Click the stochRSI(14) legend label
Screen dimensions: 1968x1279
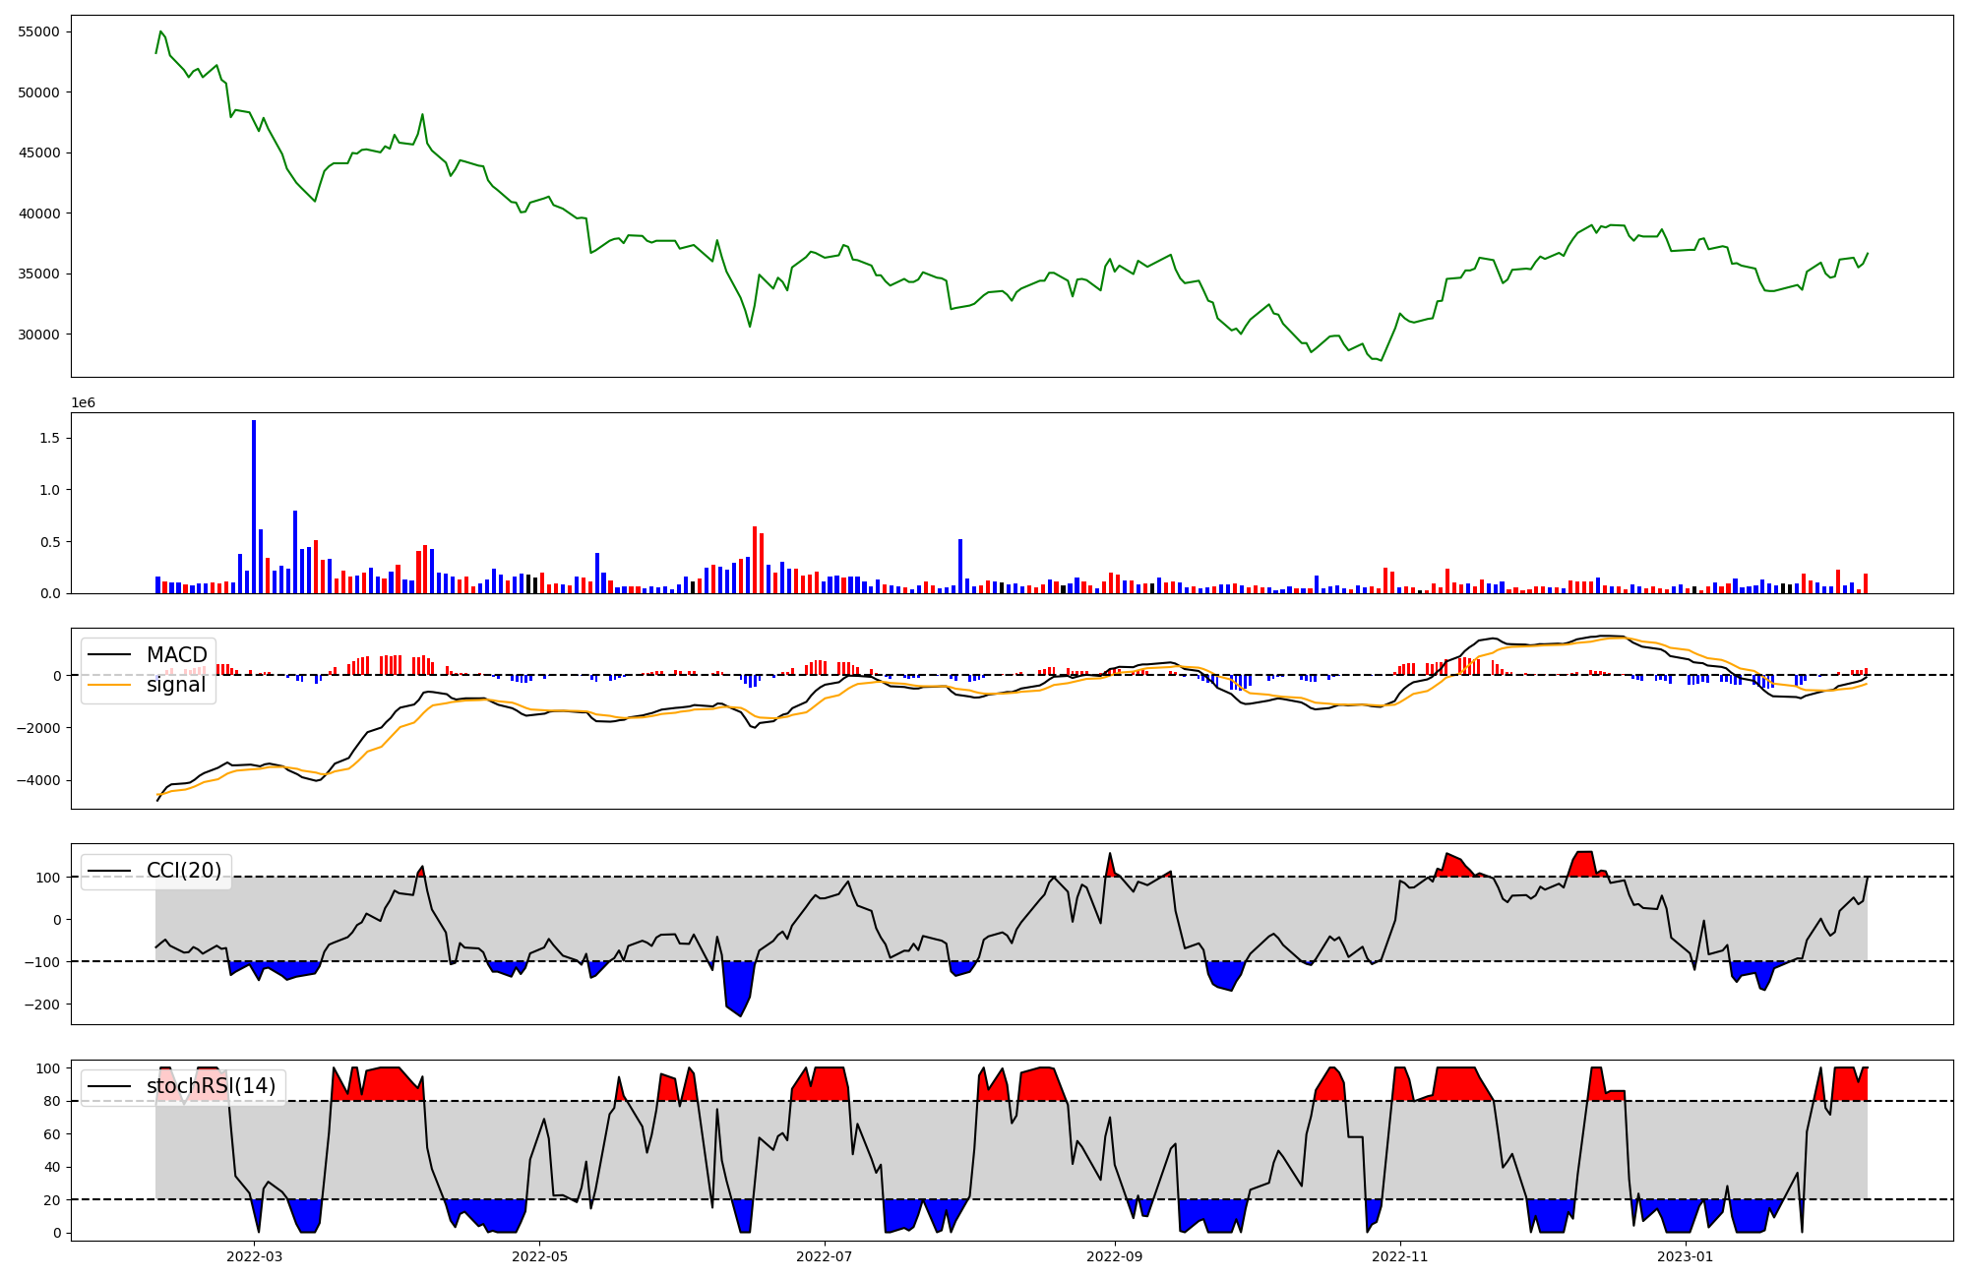211,1086
